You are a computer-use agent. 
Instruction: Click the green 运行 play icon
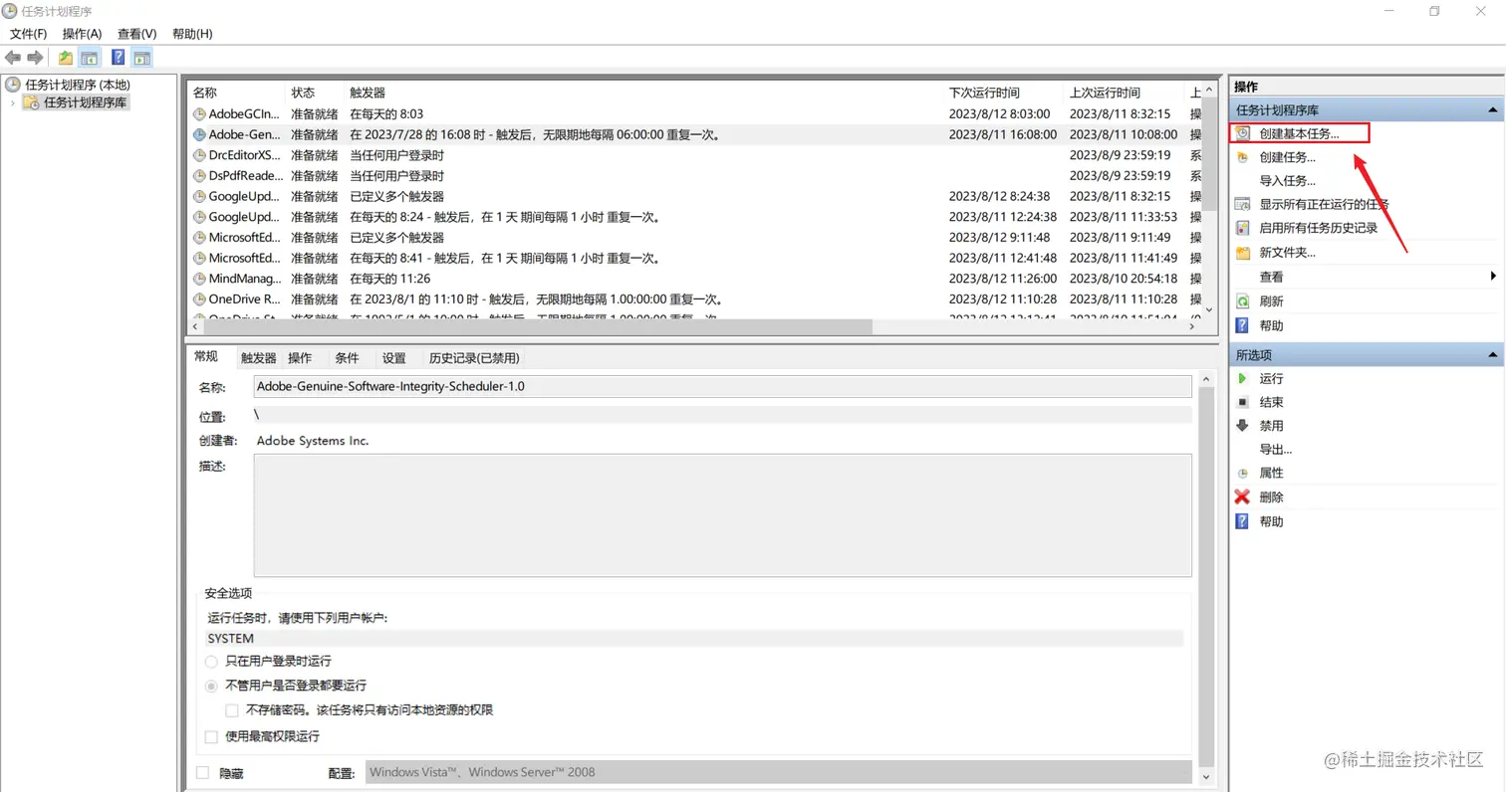pos(1242,378)
